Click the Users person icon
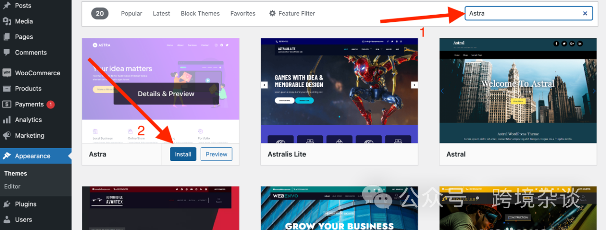Viewport: 606px width, 230px height. tap(7, 220)
